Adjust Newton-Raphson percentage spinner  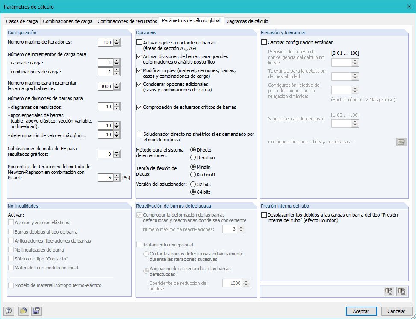117,178
